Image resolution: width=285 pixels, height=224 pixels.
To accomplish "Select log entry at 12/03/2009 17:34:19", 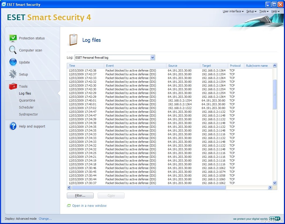I will [x=170, y=160].
